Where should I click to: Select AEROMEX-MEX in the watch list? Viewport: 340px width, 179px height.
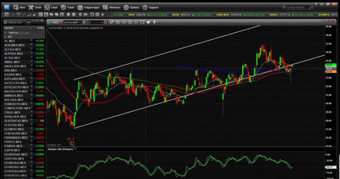click(x=24, y=45)
